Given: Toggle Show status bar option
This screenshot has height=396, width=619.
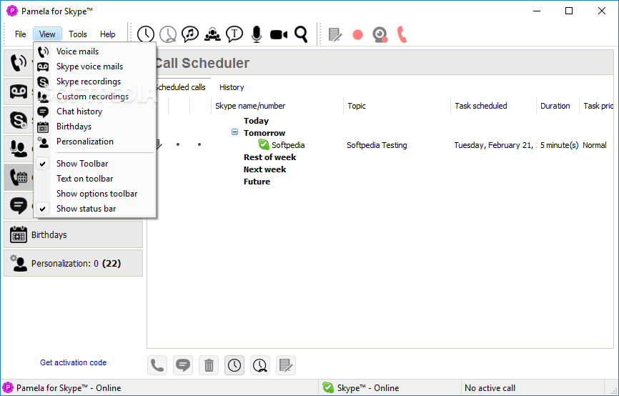Looking at the screenshot, I should (x=95, y=209).
